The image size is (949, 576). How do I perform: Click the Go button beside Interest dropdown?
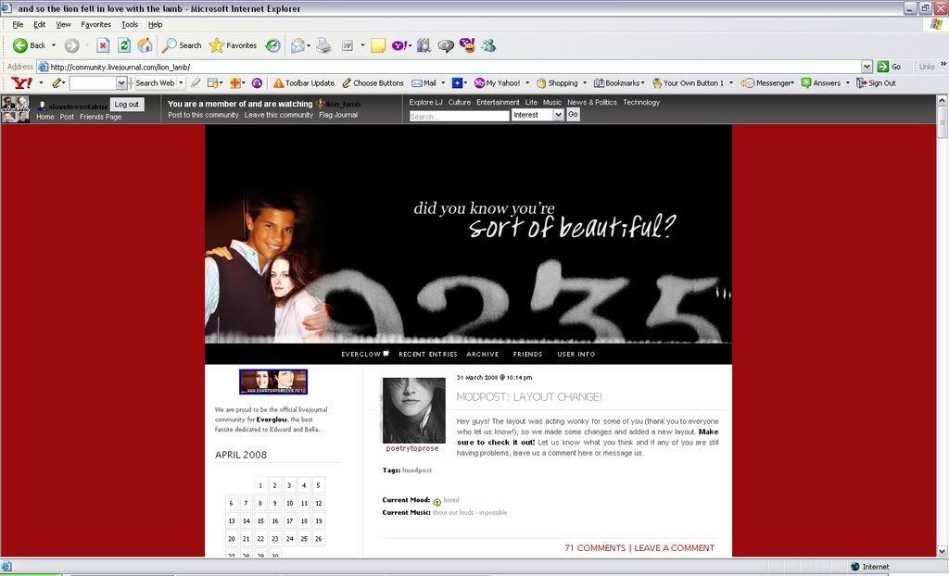tap(573, 114)
